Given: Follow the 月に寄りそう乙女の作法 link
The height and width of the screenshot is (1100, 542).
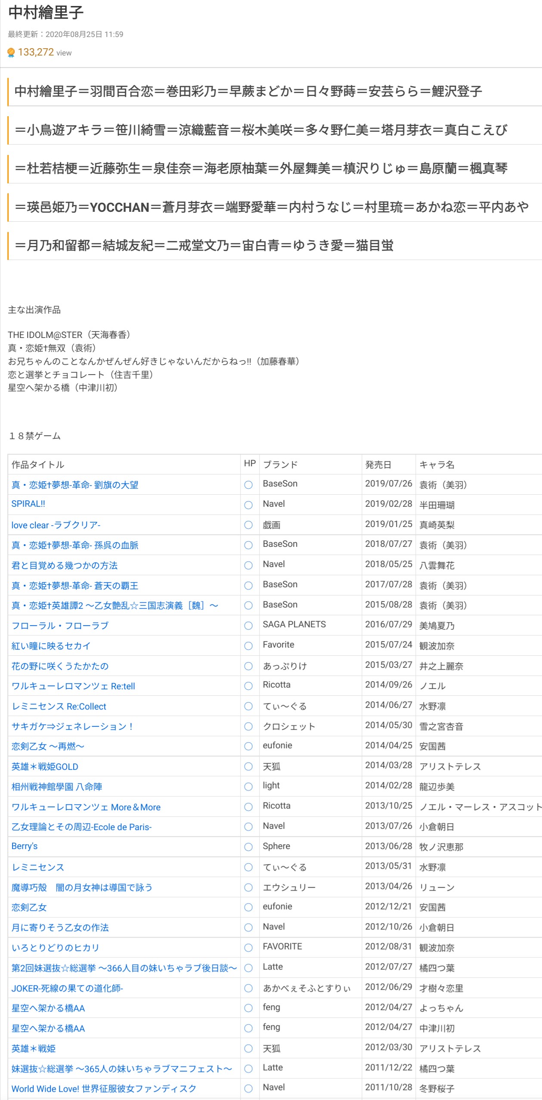Looking at the screenshot, I should 60,927.
